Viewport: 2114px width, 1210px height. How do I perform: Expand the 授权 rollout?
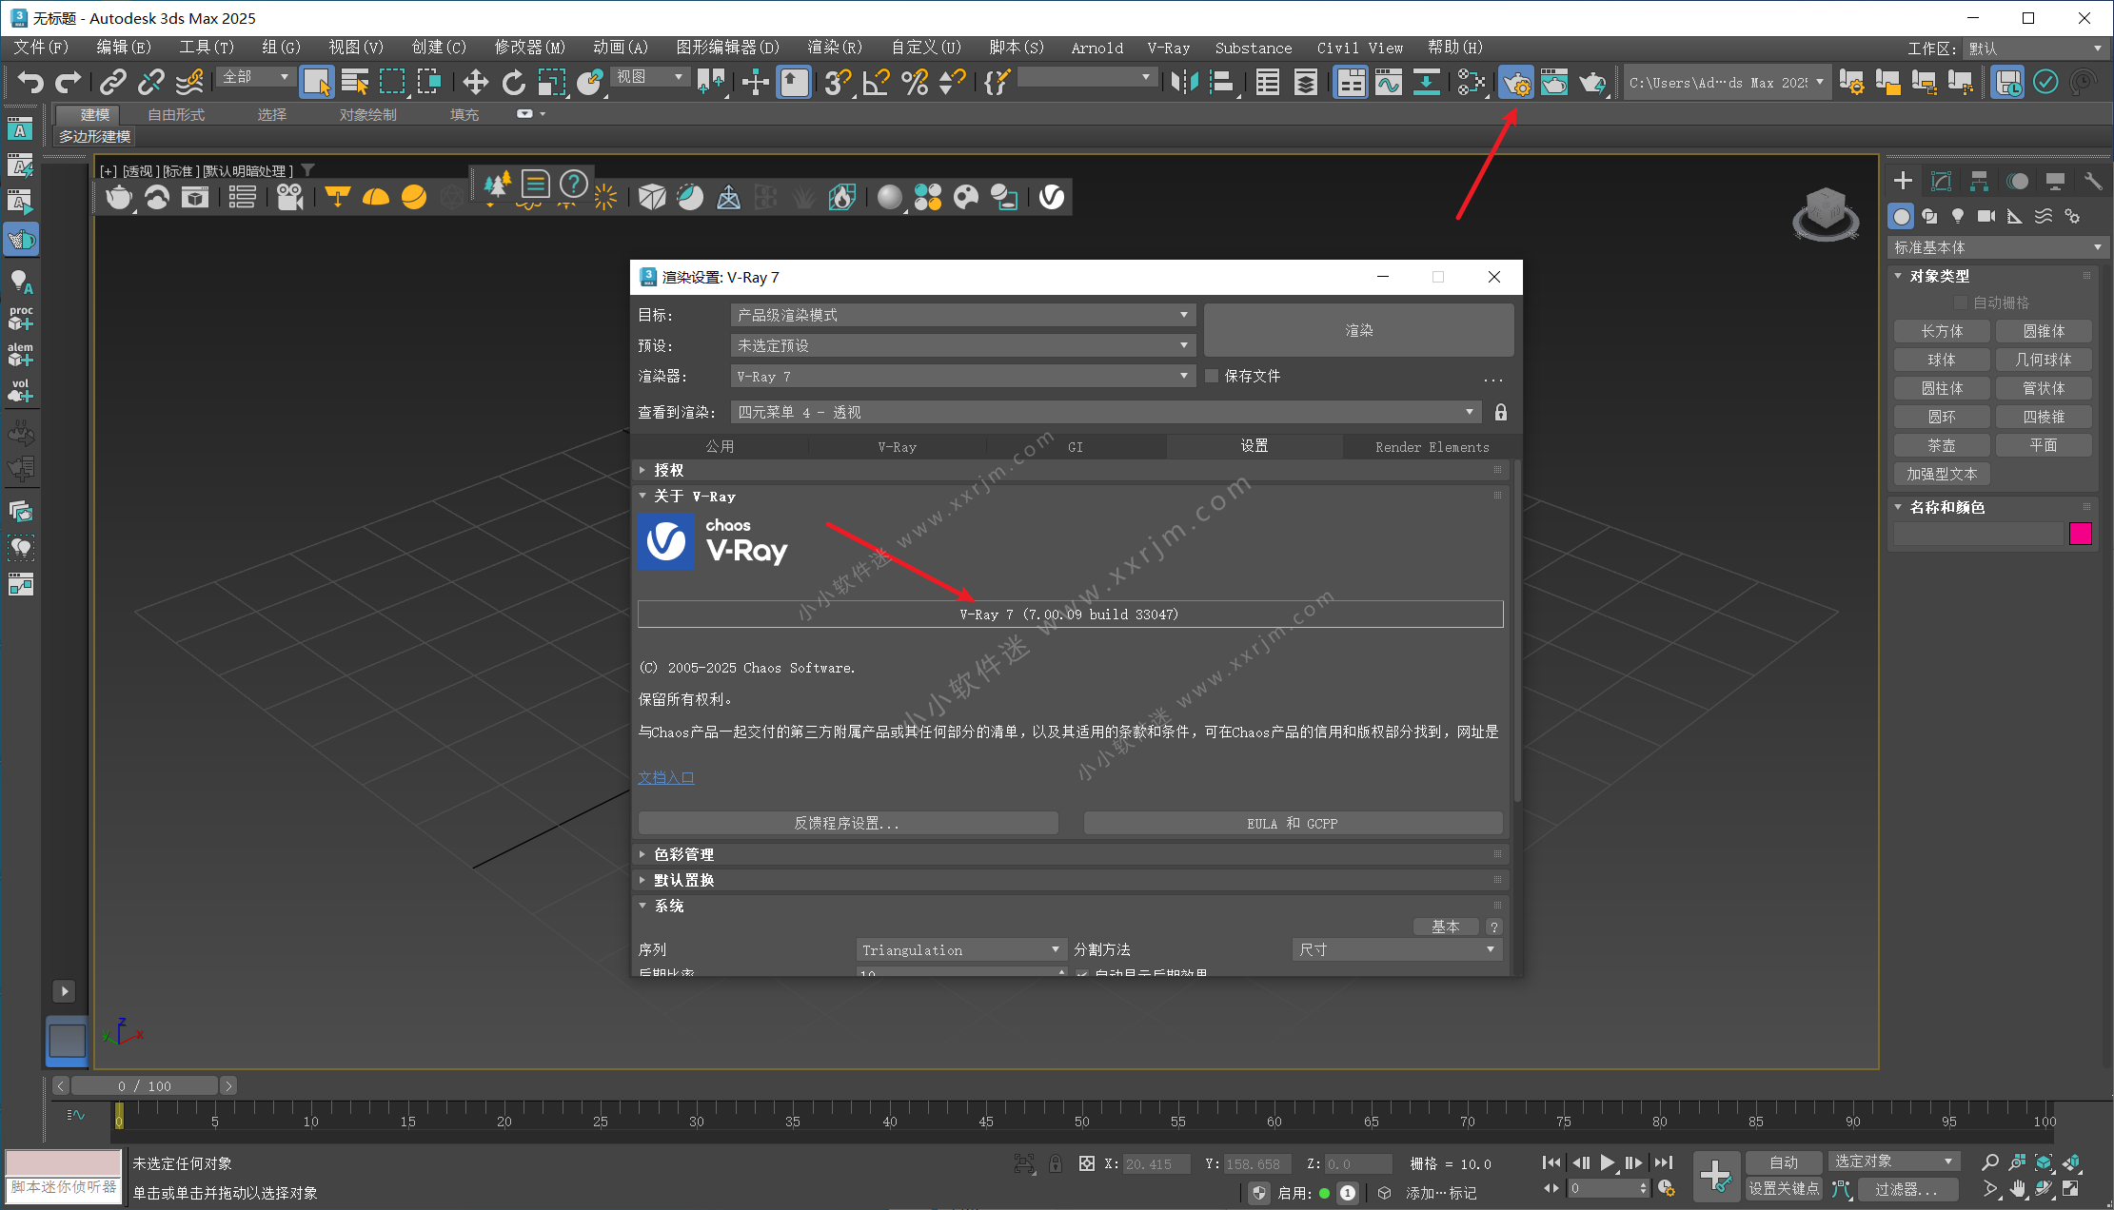click(1072, 470)
